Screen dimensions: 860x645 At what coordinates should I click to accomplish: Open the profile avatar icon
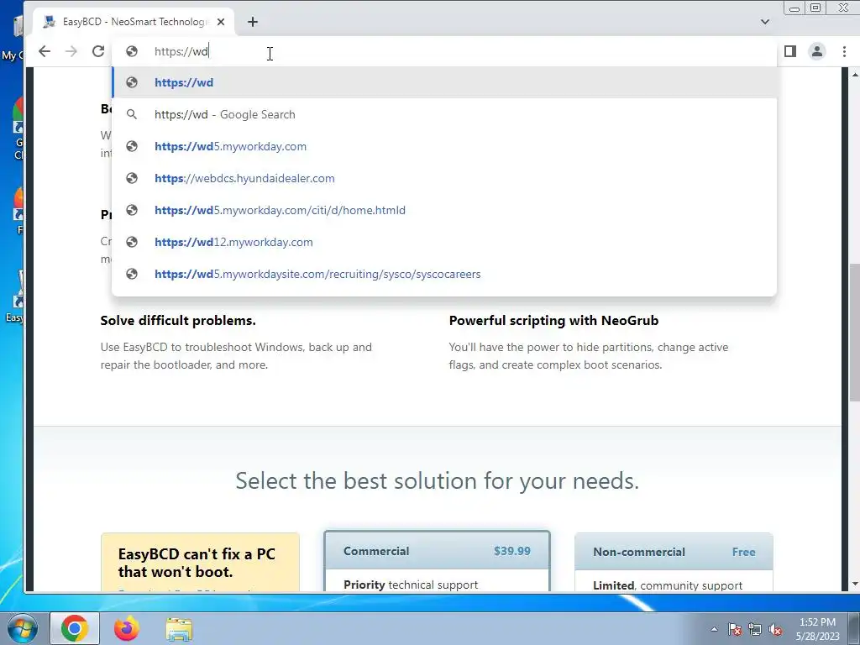point(816,51)
